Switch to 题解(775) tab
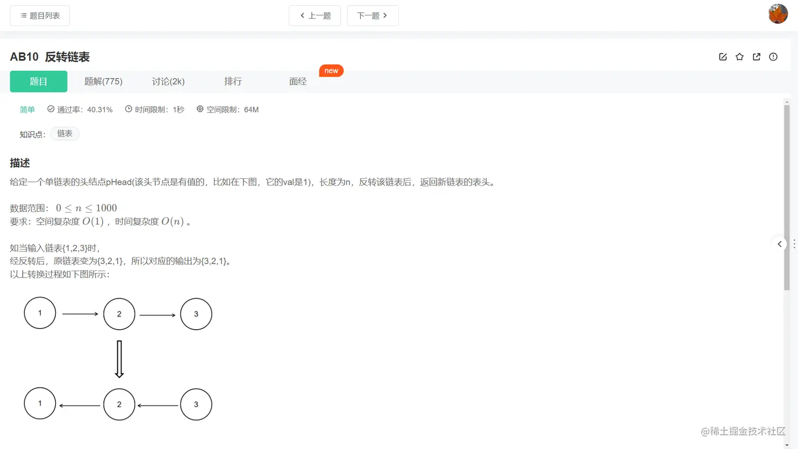This screenshot has width=798, height=449. pos(103,81)
